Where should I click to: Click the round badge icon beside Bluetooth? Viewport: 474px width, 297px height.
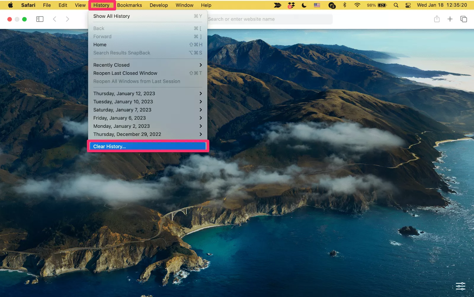click(x=332, y=5)
